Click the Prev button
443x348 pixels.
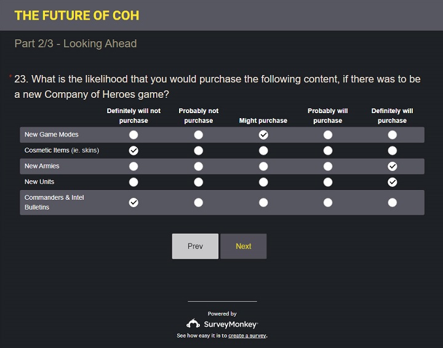(195, 246)
